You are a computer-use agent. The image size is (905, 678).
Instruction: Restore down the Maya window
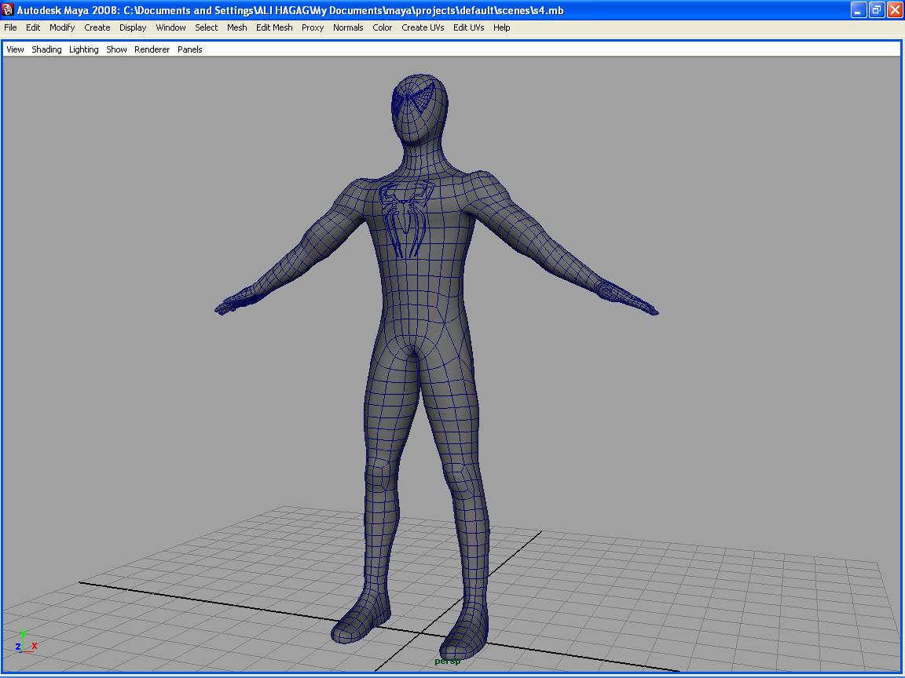point(876,9)
